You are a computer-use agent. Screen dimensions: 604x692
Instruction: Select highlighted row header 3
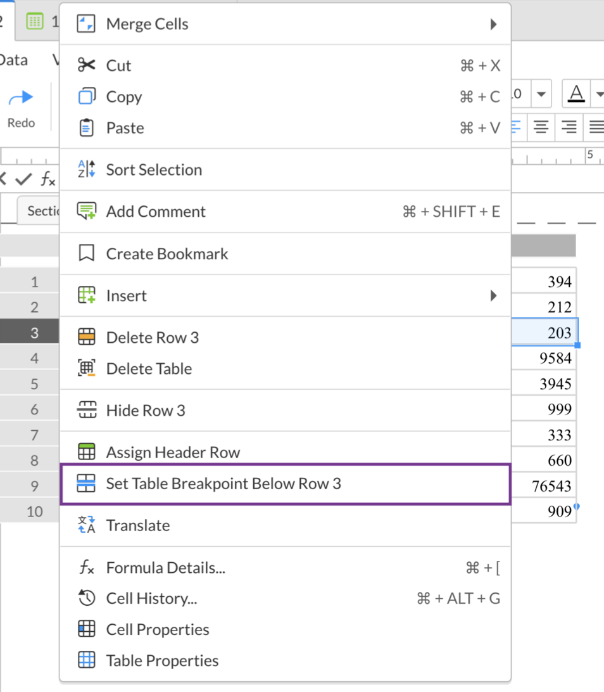[30, 332]
